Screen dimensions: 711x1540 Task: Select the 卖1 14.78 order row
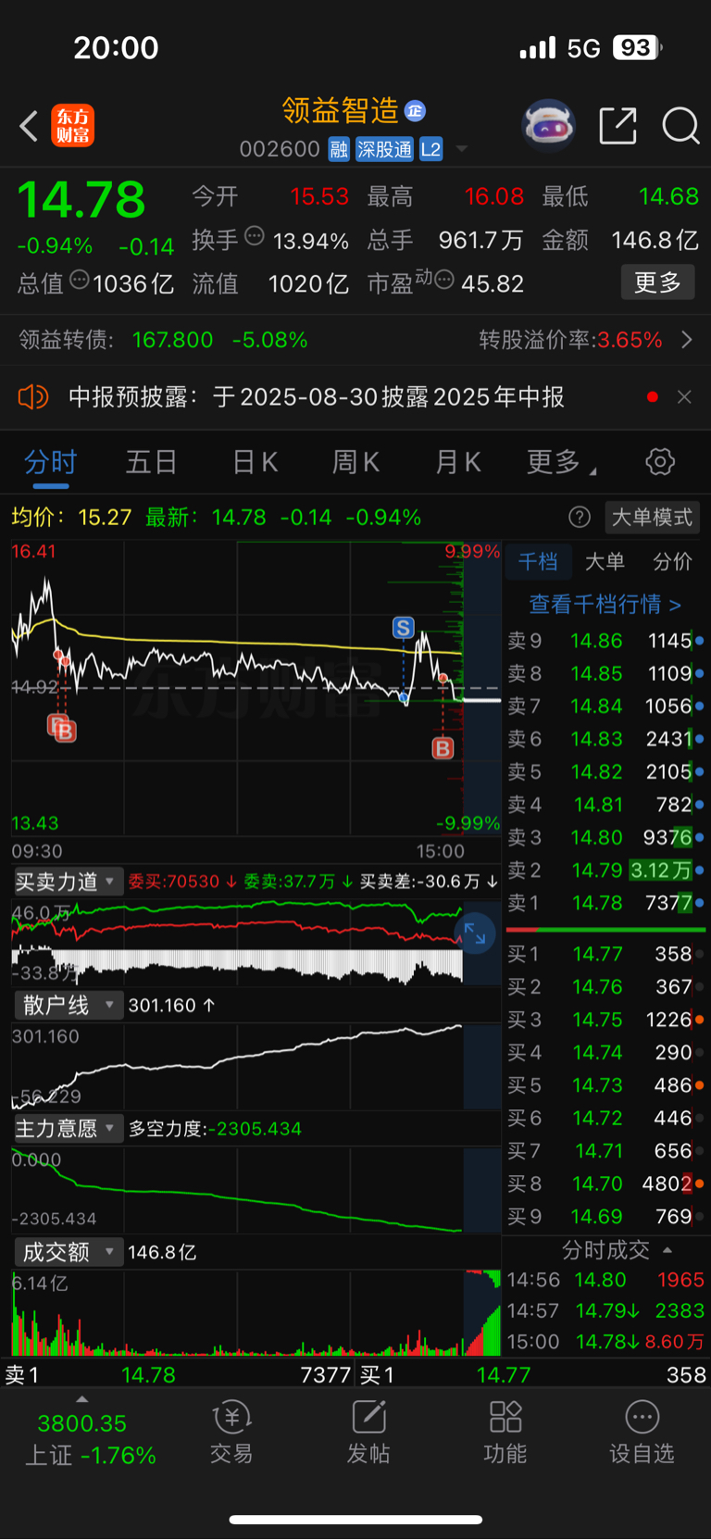pos(605,903)
